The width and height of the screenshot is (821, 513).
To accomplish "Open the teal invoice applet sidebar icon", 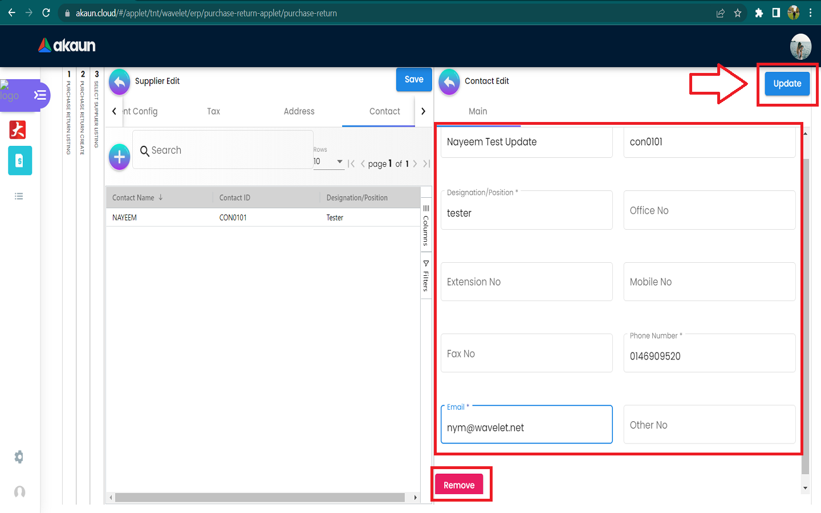I will (x=19, y=161).
